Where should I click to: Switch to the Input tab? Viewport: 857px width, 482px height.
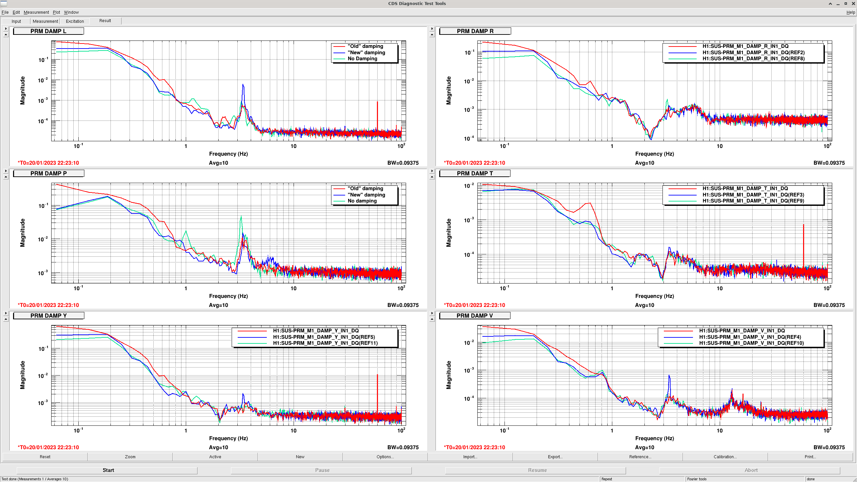[16, 21]
